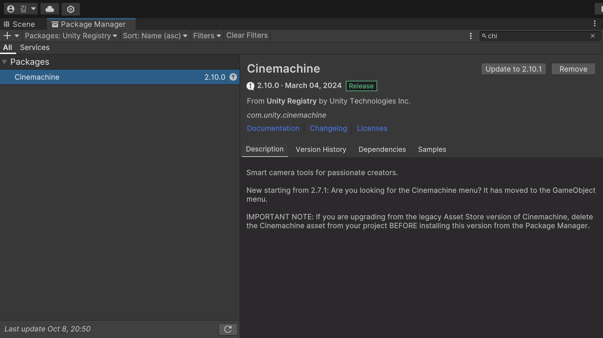Open the Changelog link
The width and height of the screenshot is (603, 338).
328,128
